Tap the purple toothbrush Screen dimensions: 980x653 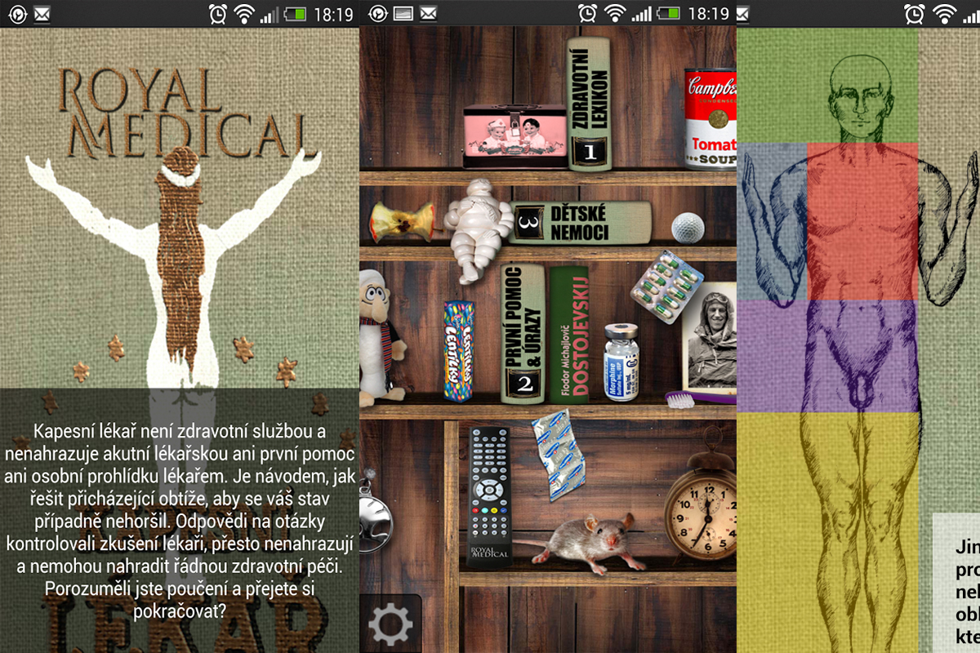tap(701, 398)
